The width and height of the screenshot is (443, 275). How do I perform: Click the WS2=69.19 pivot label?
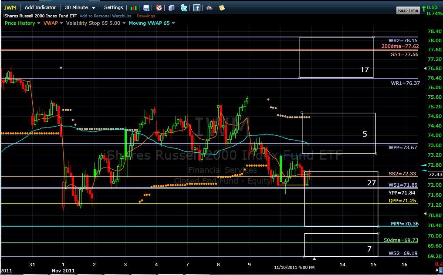tap(403, 253)
